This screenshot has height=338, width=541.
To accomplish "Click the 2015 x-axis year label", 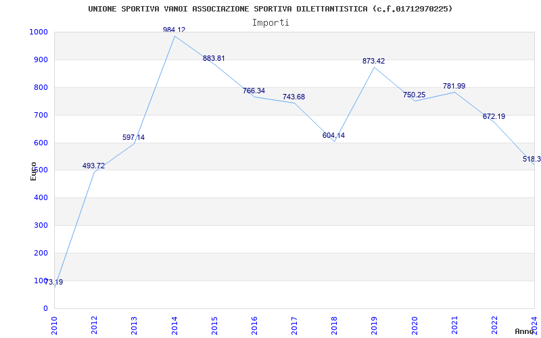I will (214, 325).
